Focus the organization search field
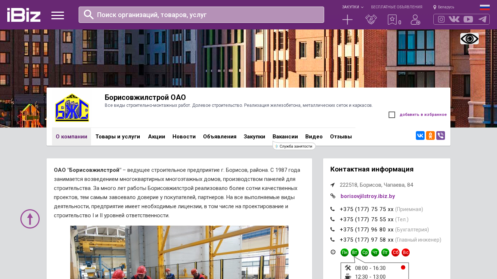 click(x=201, y=15)
